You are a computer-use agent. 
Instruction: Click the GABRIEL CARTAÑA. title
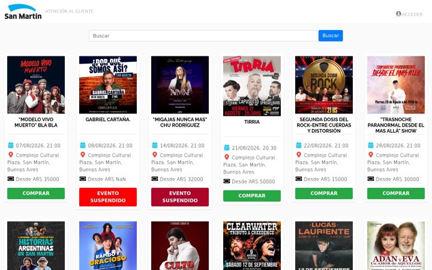tap(108, 119)
